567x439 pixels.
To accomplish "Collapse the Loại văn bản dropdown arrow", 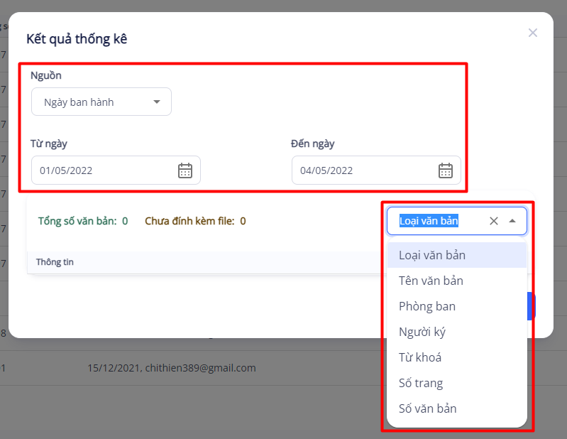I will [512, 221].
